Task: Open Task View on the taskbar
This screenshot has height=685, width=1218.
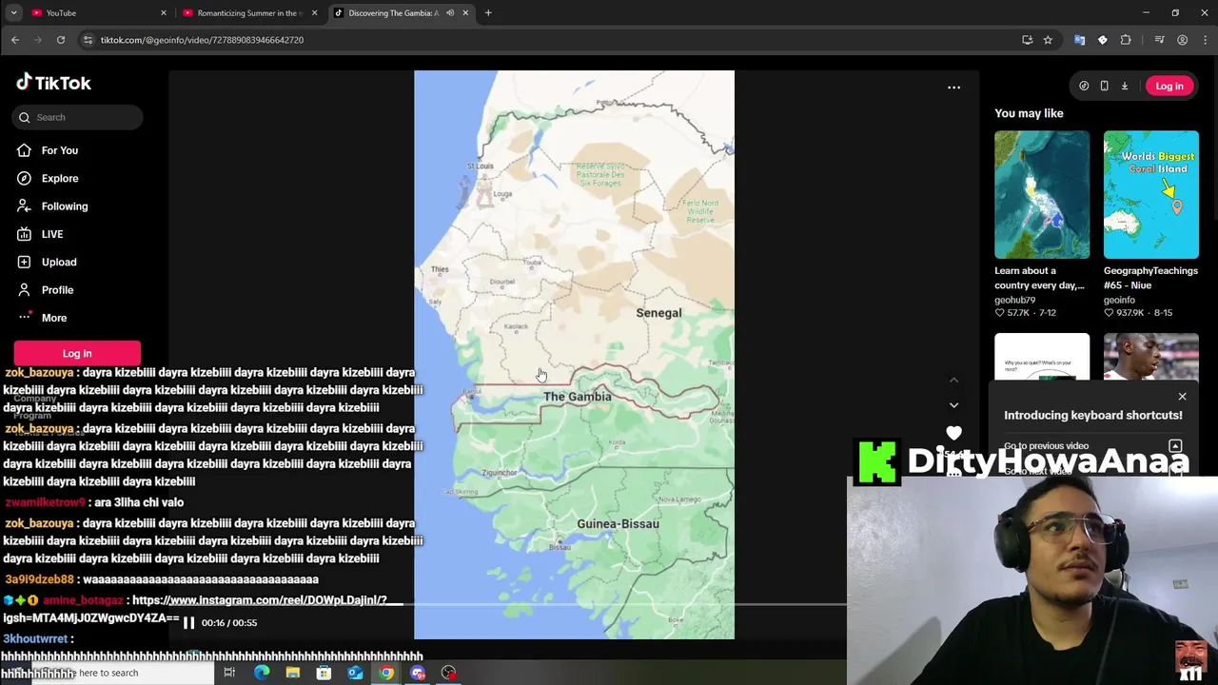Action: [229, 673]
